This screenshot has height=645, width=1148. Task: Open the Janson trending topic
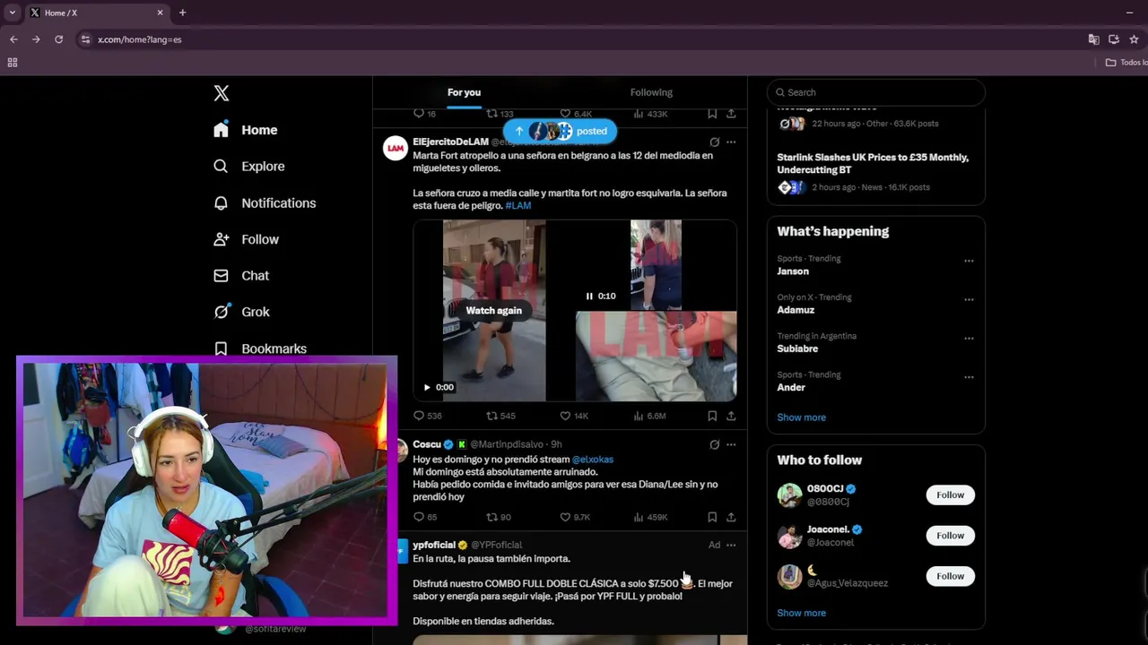click(793, 271)
